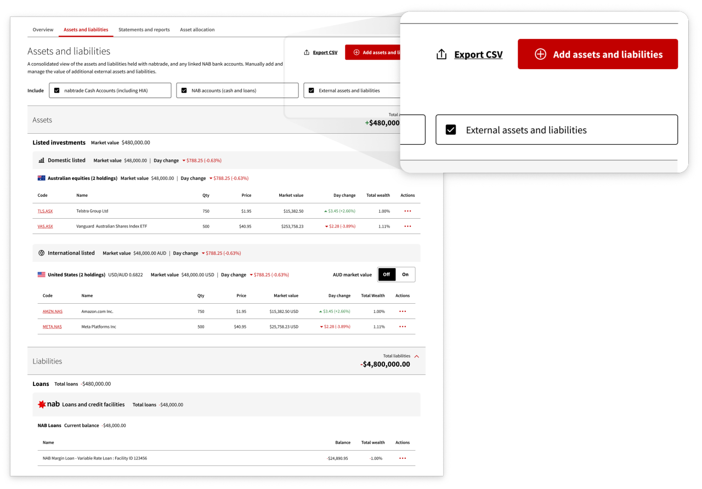Click the Australian flag icon
This screenshot has width=702, height=489.
click(x=41, y=178)
